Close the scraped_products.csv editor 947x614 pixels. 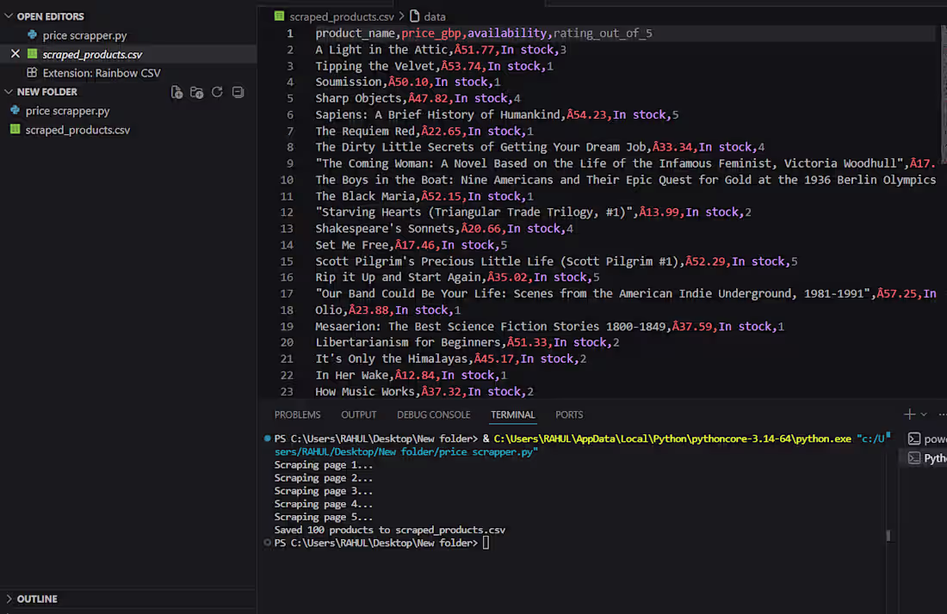coord(15,54)
